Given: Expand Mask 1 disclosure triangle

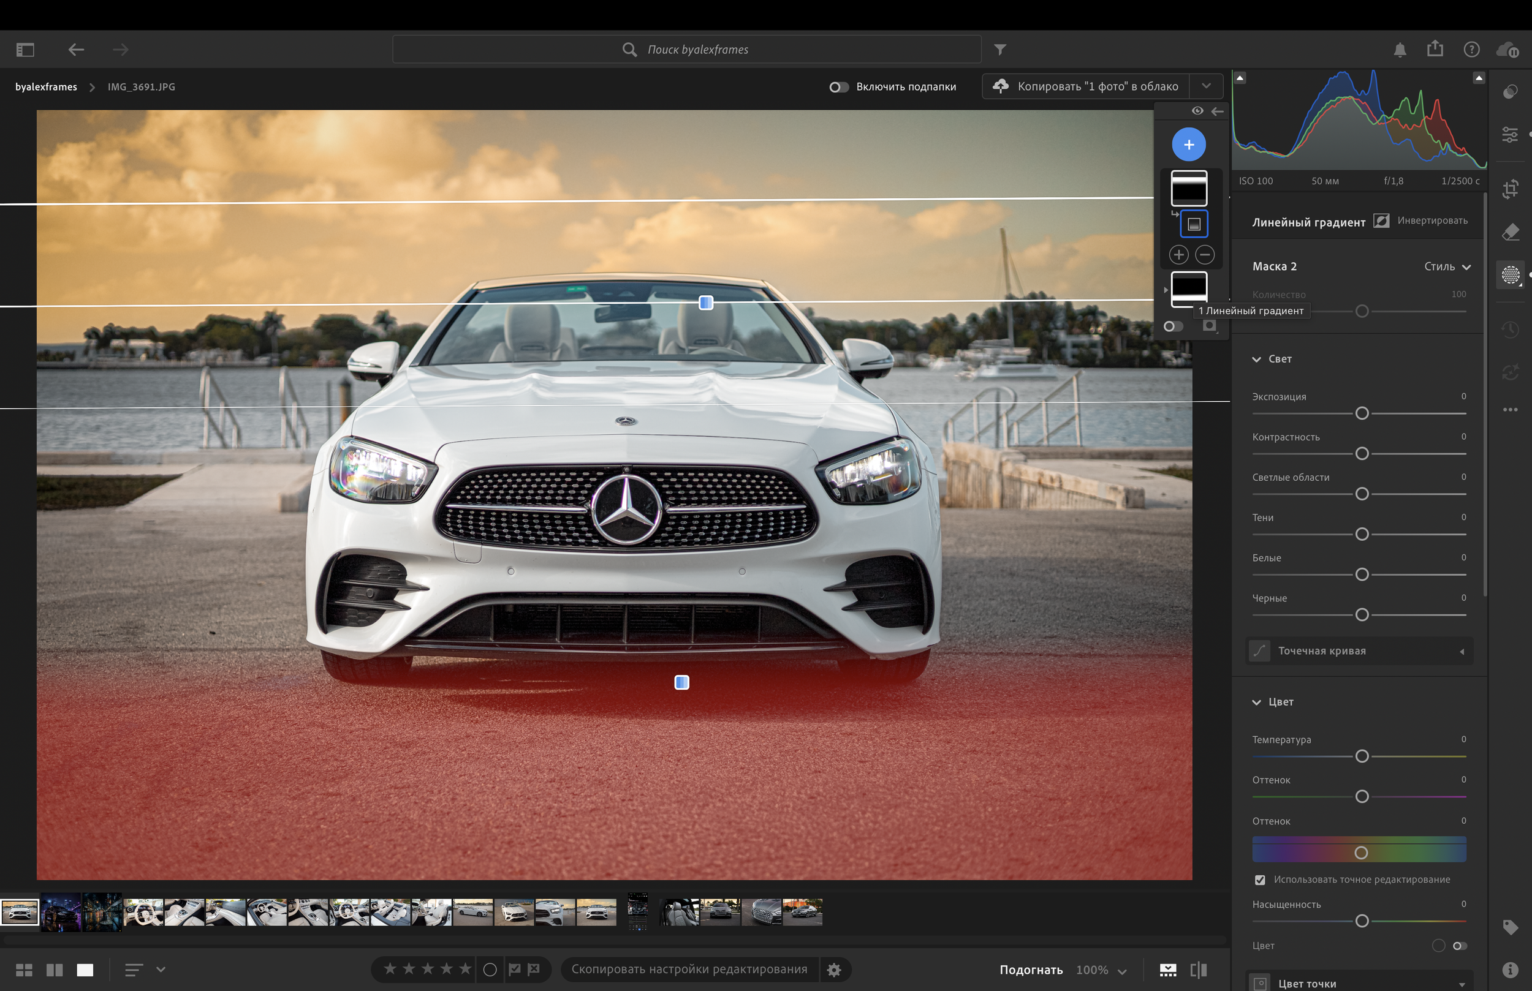Looking at the screenshot, I should click(x=1165, y=290).
